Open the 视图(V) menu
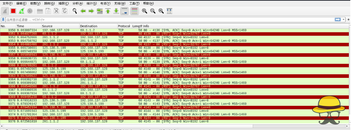This screenshot has width=351, height=130. [35, 3]
